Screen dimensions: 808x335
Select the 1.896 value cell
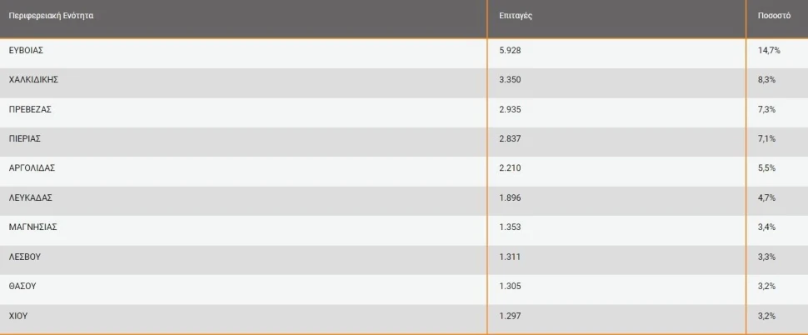tap(511, 197)
